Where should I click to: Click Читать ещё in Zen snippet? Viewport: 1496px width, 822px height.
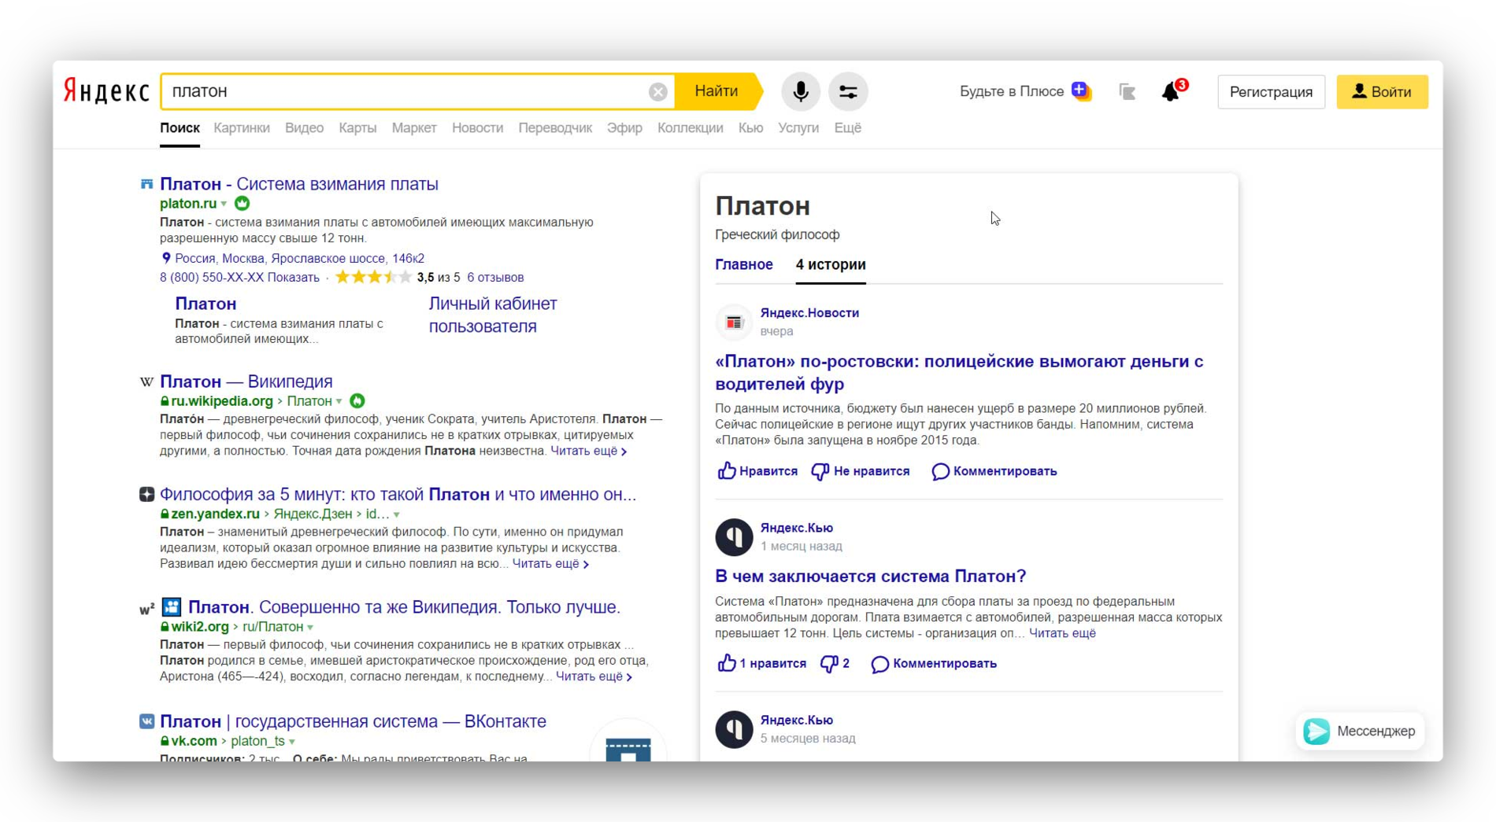[550, 564]
